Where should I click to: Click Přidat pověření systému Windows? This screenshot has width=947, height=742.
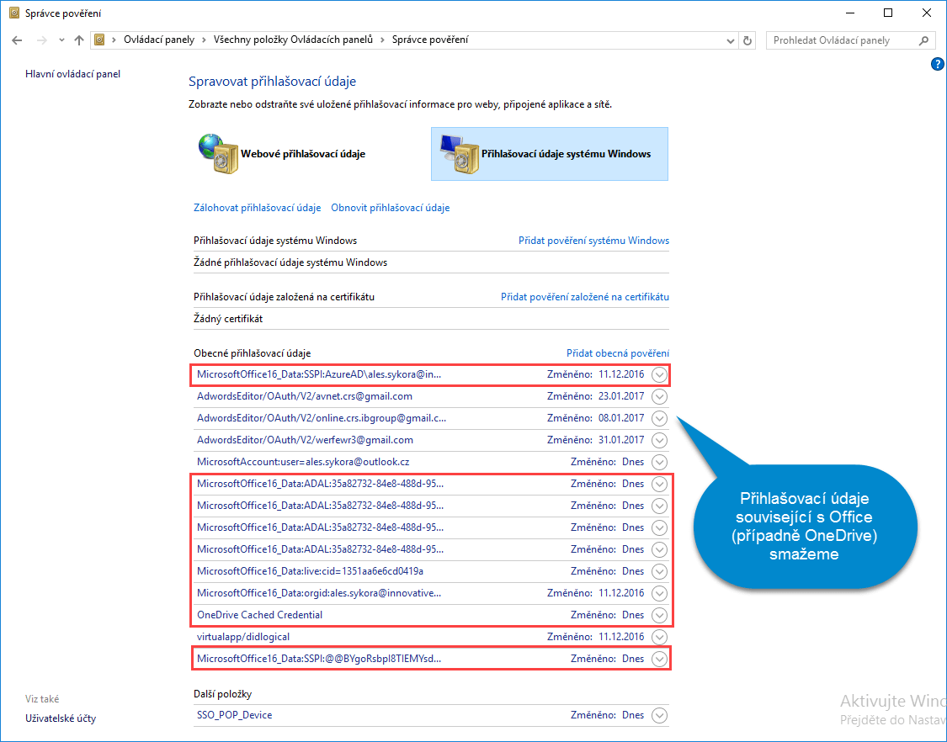point(593,241)
